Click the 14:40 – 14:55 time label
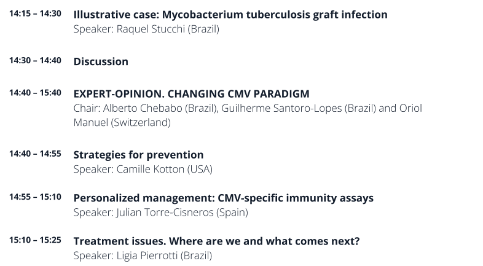 35,154
